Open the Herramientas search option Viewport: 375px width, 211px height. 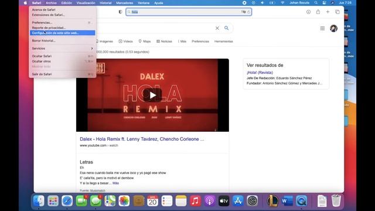coord(224,42)
